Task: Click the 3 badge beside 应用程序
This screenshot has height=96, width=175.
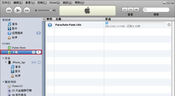Action: pos(38,33)
